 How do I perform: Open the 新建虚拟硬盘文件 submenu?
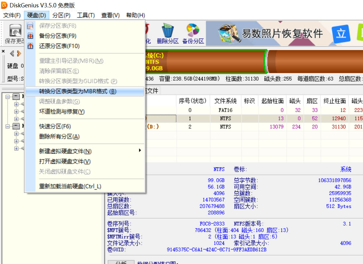77,150
